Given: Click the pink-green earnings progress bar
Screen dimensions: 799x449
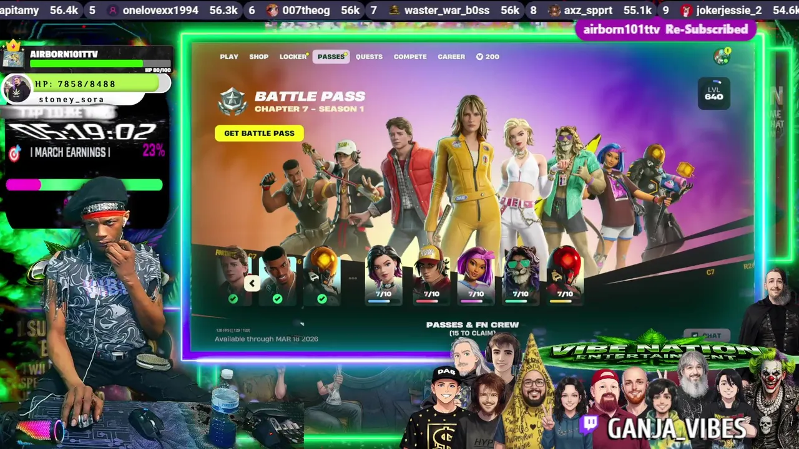Looking at the screenshot, I should [x=84, y=185].
